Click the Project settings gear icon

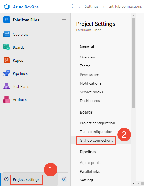pyautogui.click(x=7, y=179)
